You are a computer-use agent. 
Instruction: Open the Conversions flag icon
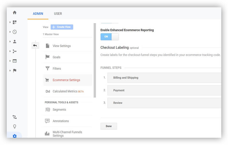(15, 70)
